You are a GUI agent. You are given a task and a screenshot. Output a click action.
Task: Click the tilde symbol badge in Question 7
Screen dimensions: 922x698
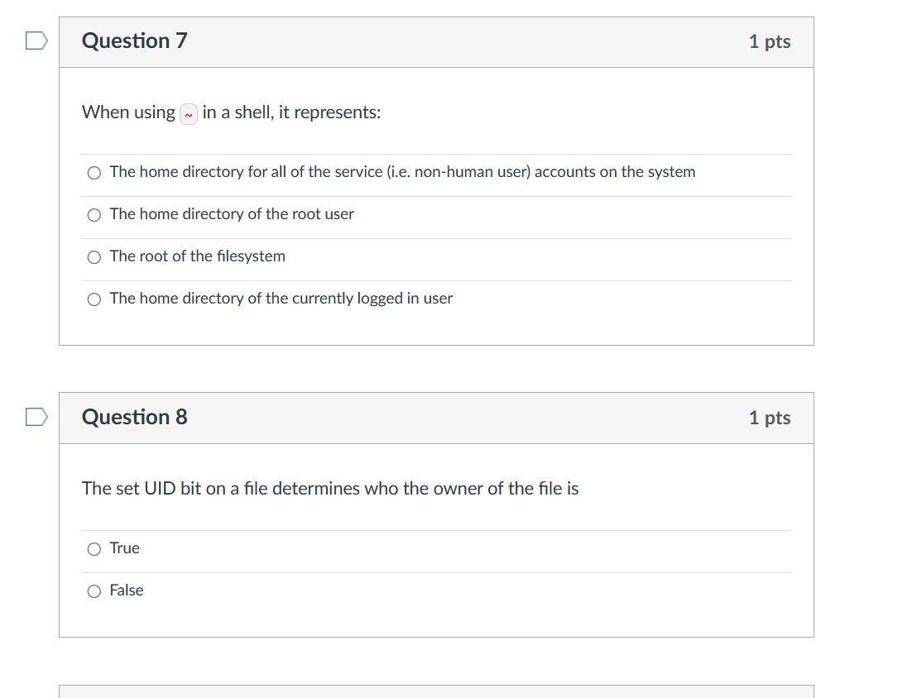coord(188,113)
